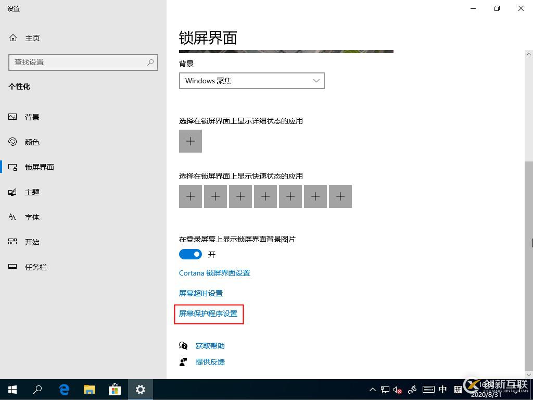Select the 颜色 (Colors) palette icon
This screenshot has height=400, width=533.
[x=31, y=142]
